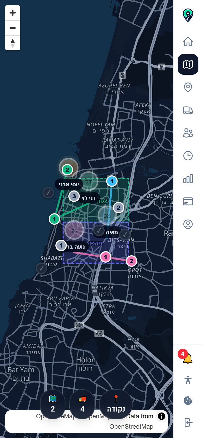
Task: Click the checkmark marker near Bitsaron
Action: click(x=125, y=235)
